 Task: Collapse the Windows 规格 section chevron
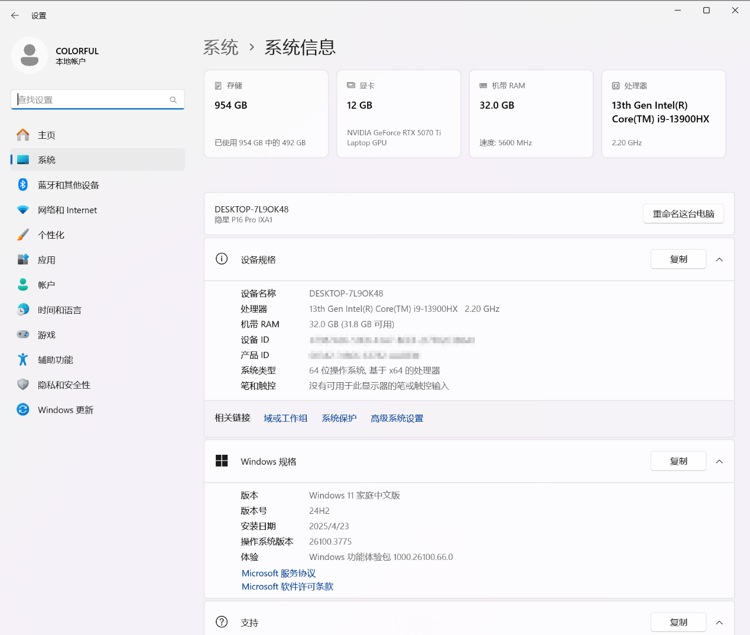tap(719, 461)
